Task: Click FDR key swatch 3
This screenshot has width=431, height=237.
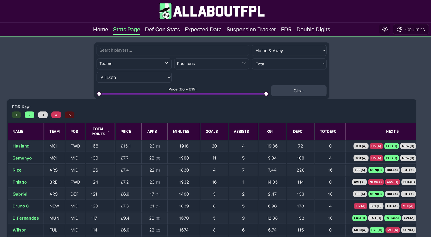Action: 43,115
